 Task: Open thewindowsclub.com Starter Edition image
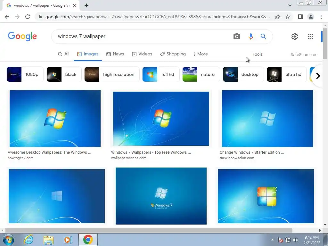pos(267,119)
